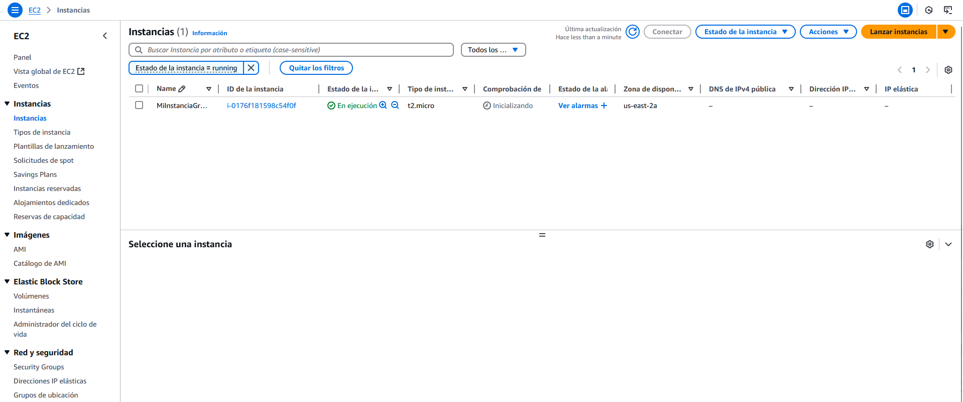Screen dimensions: 963x402
Task: Sort by Dirección IP… column
Action: point(867,89)
